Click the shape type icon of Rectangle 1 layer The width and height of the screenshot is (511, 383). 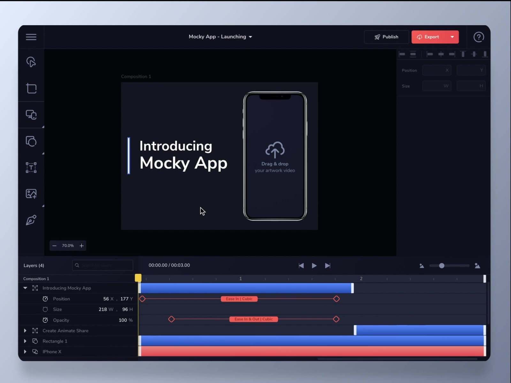35,341
